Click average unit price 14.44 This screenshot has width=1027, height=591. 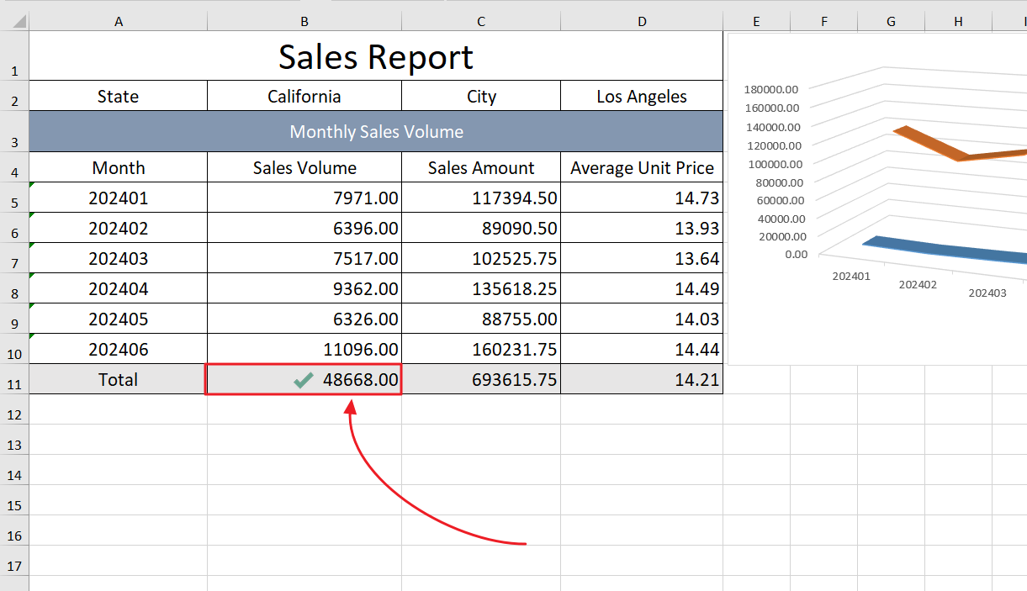(642, 349)
